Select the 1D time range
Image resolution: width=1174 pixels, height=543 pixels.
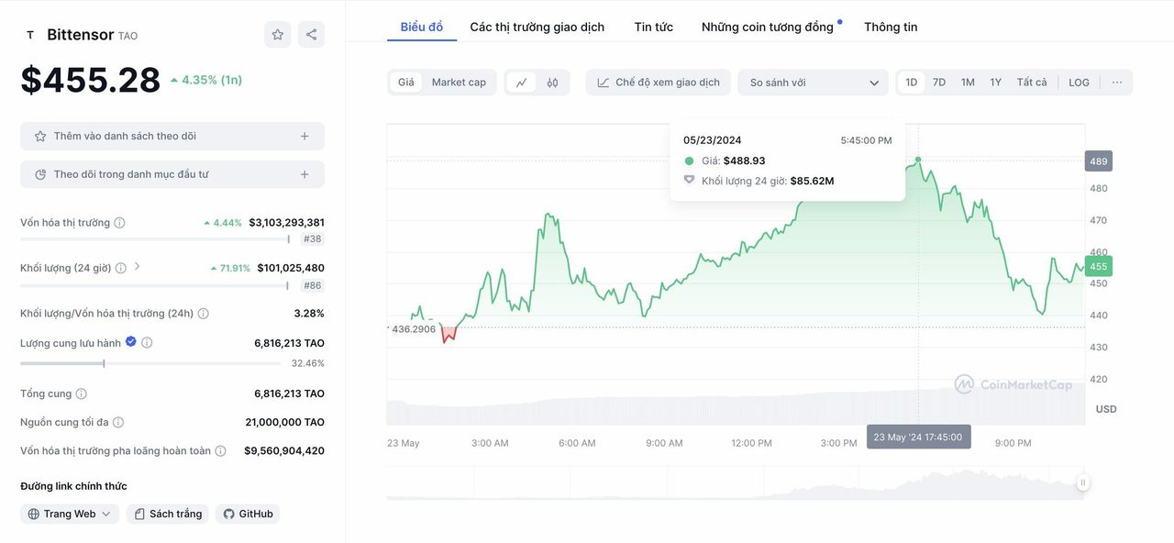coord(912,83)
